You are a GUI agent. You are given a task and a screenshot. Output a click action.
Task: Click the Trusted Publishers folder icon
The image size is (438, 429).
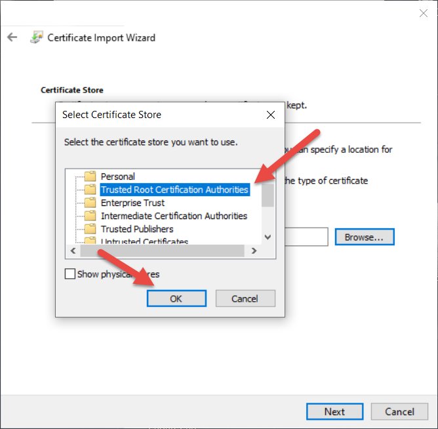click(x=90, y=229)
